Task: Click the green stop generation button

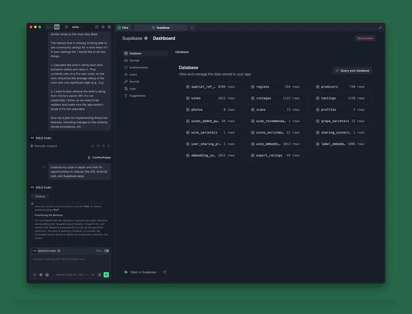Action: coord(106,275)
